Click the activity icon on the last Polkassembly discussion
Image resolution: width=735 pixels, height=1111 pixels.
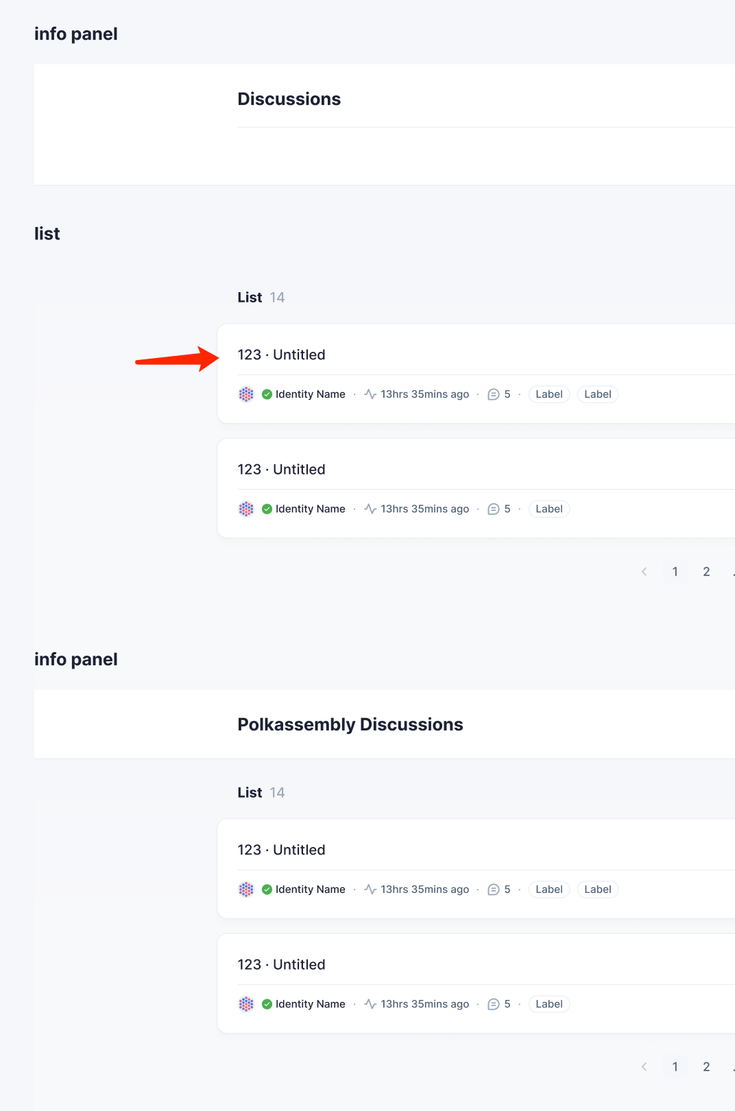370,1004
